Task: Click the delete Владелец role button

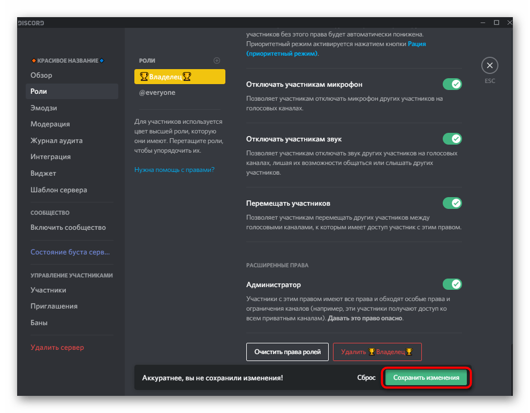Action: 377,352
